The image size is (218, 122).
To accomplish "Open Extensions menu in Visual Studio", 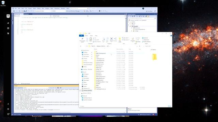I will 57,8.
